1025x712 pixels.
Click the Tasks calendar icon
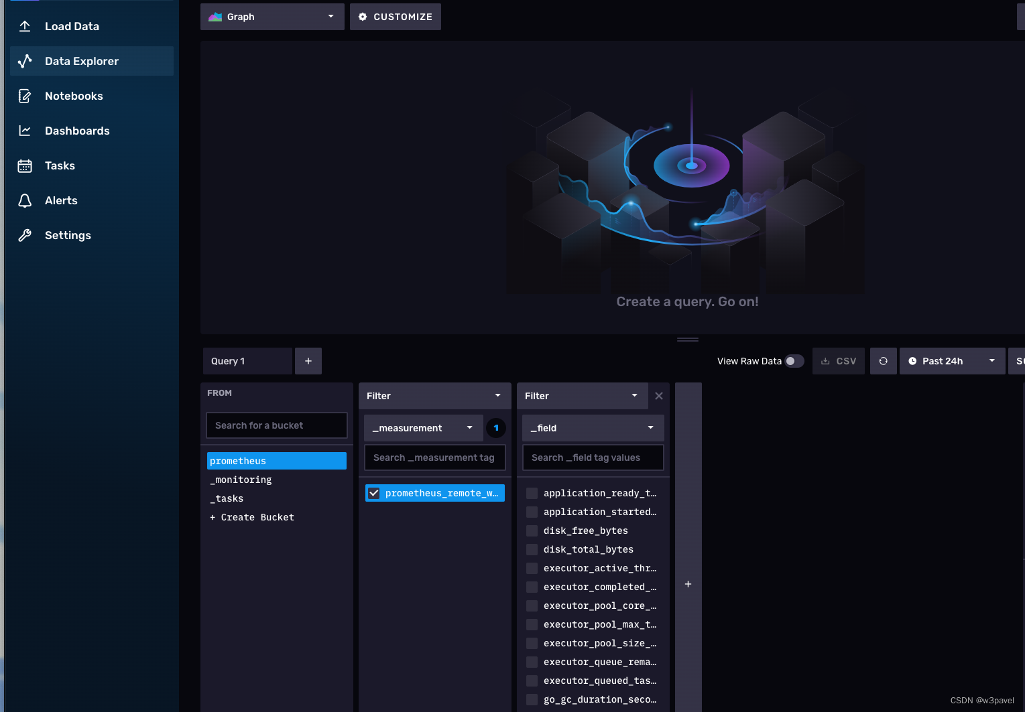(25, 165)
